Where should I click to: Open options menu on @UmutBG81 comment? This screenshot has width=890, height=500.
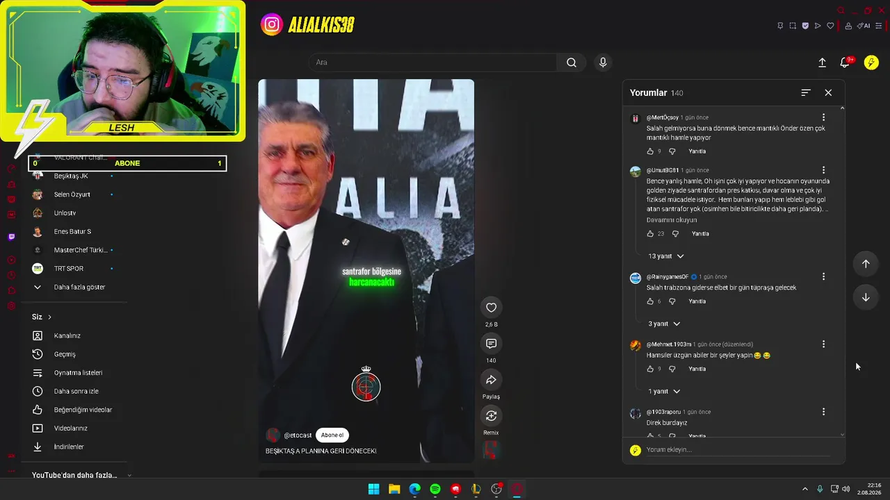tap(823, 170)
